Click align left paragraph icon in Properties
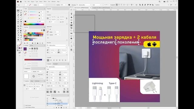Screen dimensions: 194x109 click(x=48, y=60)
